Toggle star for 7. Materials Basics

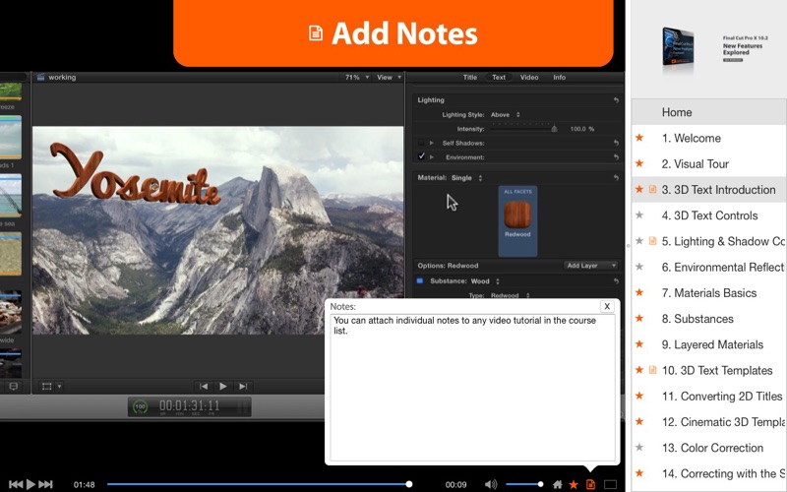click(x=639, y=292)
